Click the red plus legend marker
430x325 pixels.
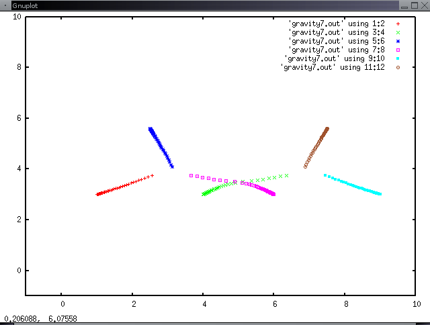[x=398, y=24]
